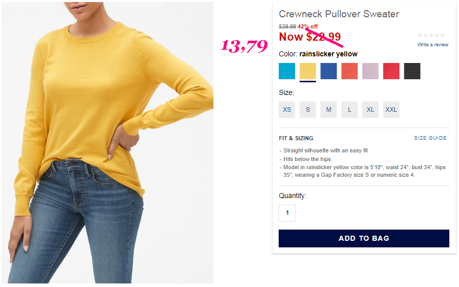Select the turquoise blue color swatch

pyautogui.click(x=287, y=71)
